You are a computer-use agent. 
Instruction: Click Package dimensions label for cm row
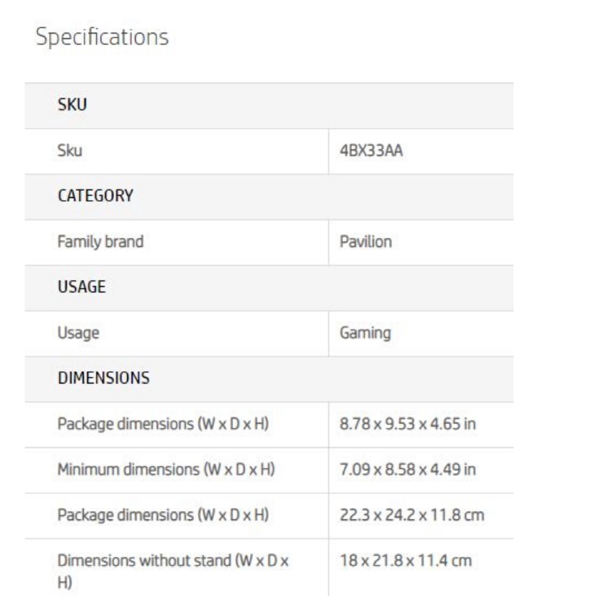pyautogui.click(x=163, y=515)
